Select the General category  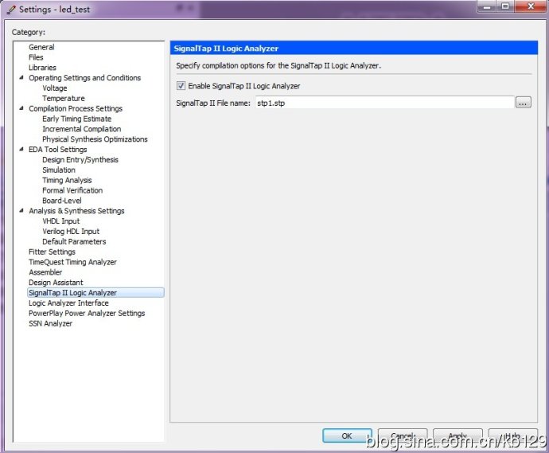41,47
